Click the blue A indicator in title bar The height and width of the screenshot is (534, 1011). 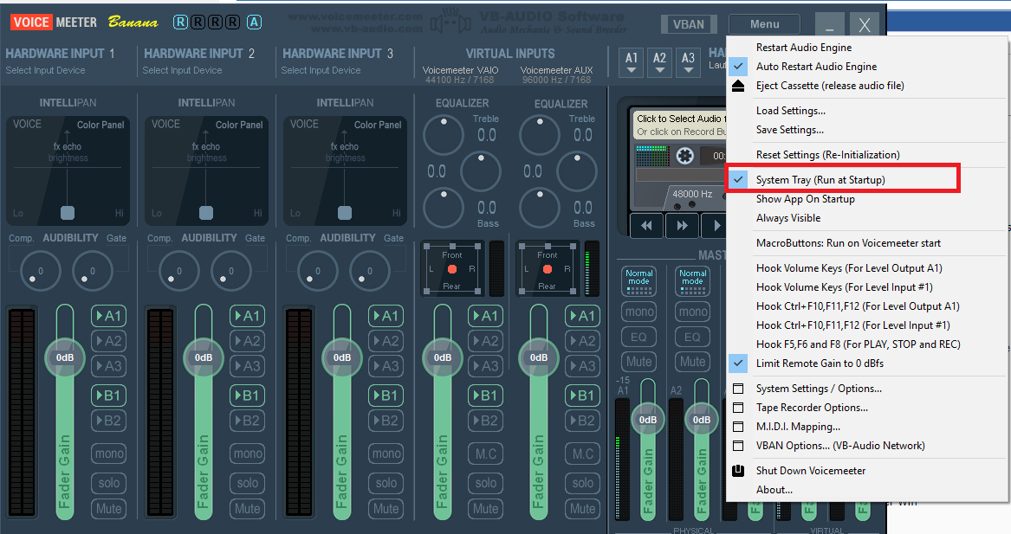pos(255,23)
